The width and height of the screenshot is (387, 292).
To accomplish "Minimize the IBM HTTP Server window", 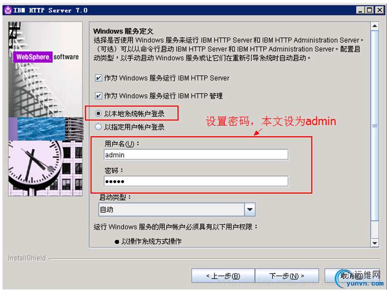I will click(360, 10).
